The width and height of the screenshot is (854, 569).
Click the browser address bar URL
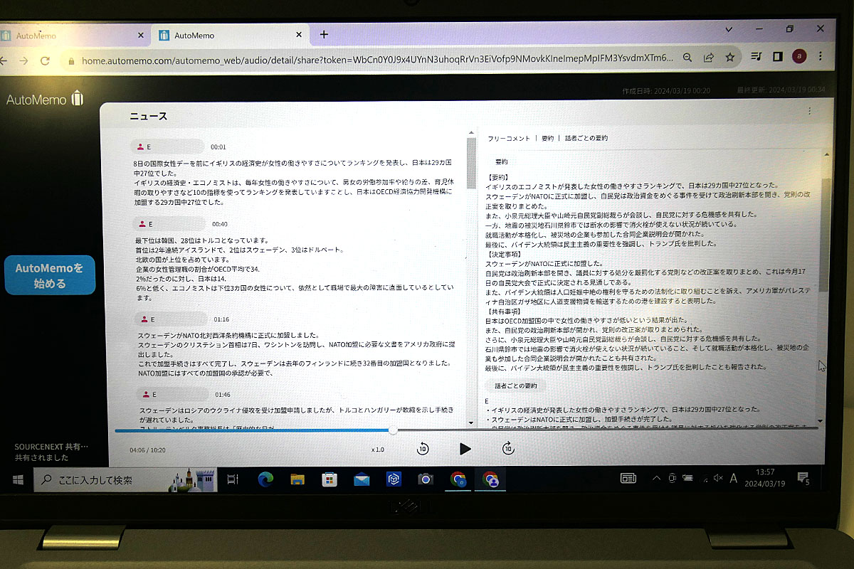377,60
